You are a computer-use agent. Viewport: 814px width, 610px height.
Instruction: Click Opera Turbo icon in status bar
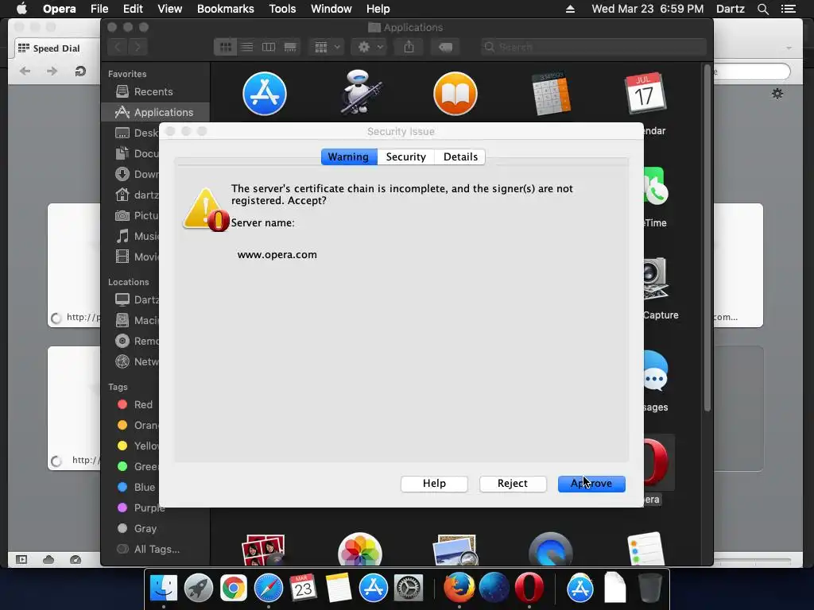pos(76,560)
